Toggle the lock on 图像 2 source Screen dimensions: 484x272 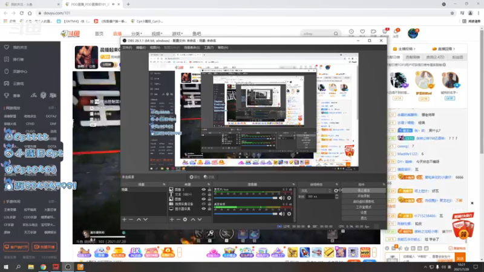pos(209,190)
